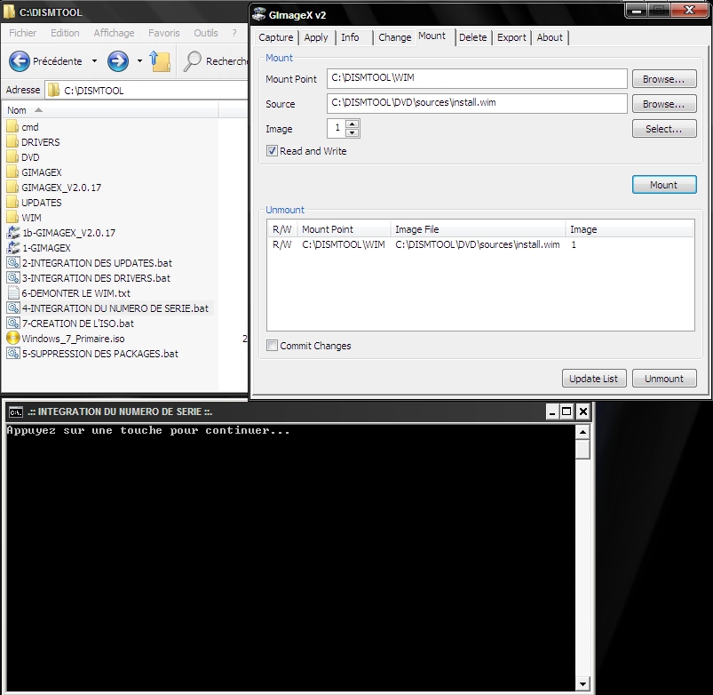Click the forward navigation arrow icon
Screen dimensions: 713x695
point(117,61)
